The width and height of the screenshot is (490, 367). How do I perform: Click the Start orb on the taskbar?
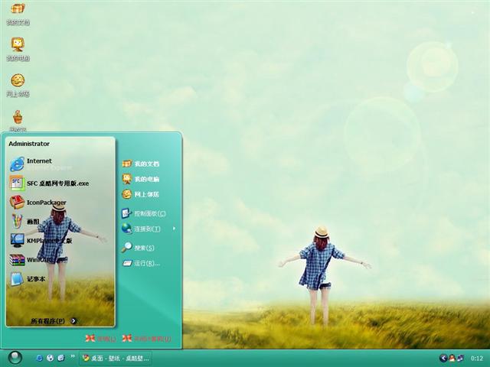click(15, 357)
